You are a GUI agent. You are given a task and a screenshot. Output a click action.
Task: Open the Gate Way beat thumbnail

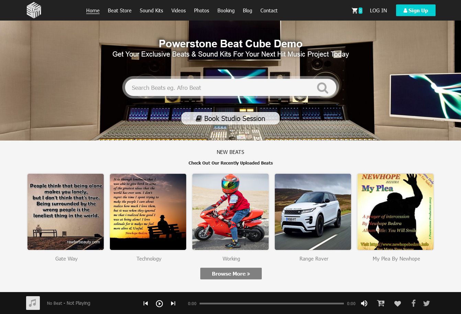(66, 212)
